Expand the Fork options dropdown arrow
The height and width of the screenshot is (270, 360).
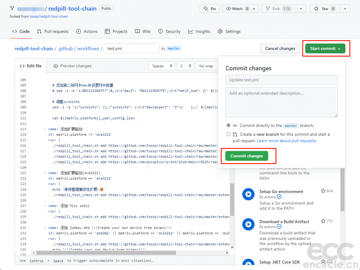coord(301,9)
